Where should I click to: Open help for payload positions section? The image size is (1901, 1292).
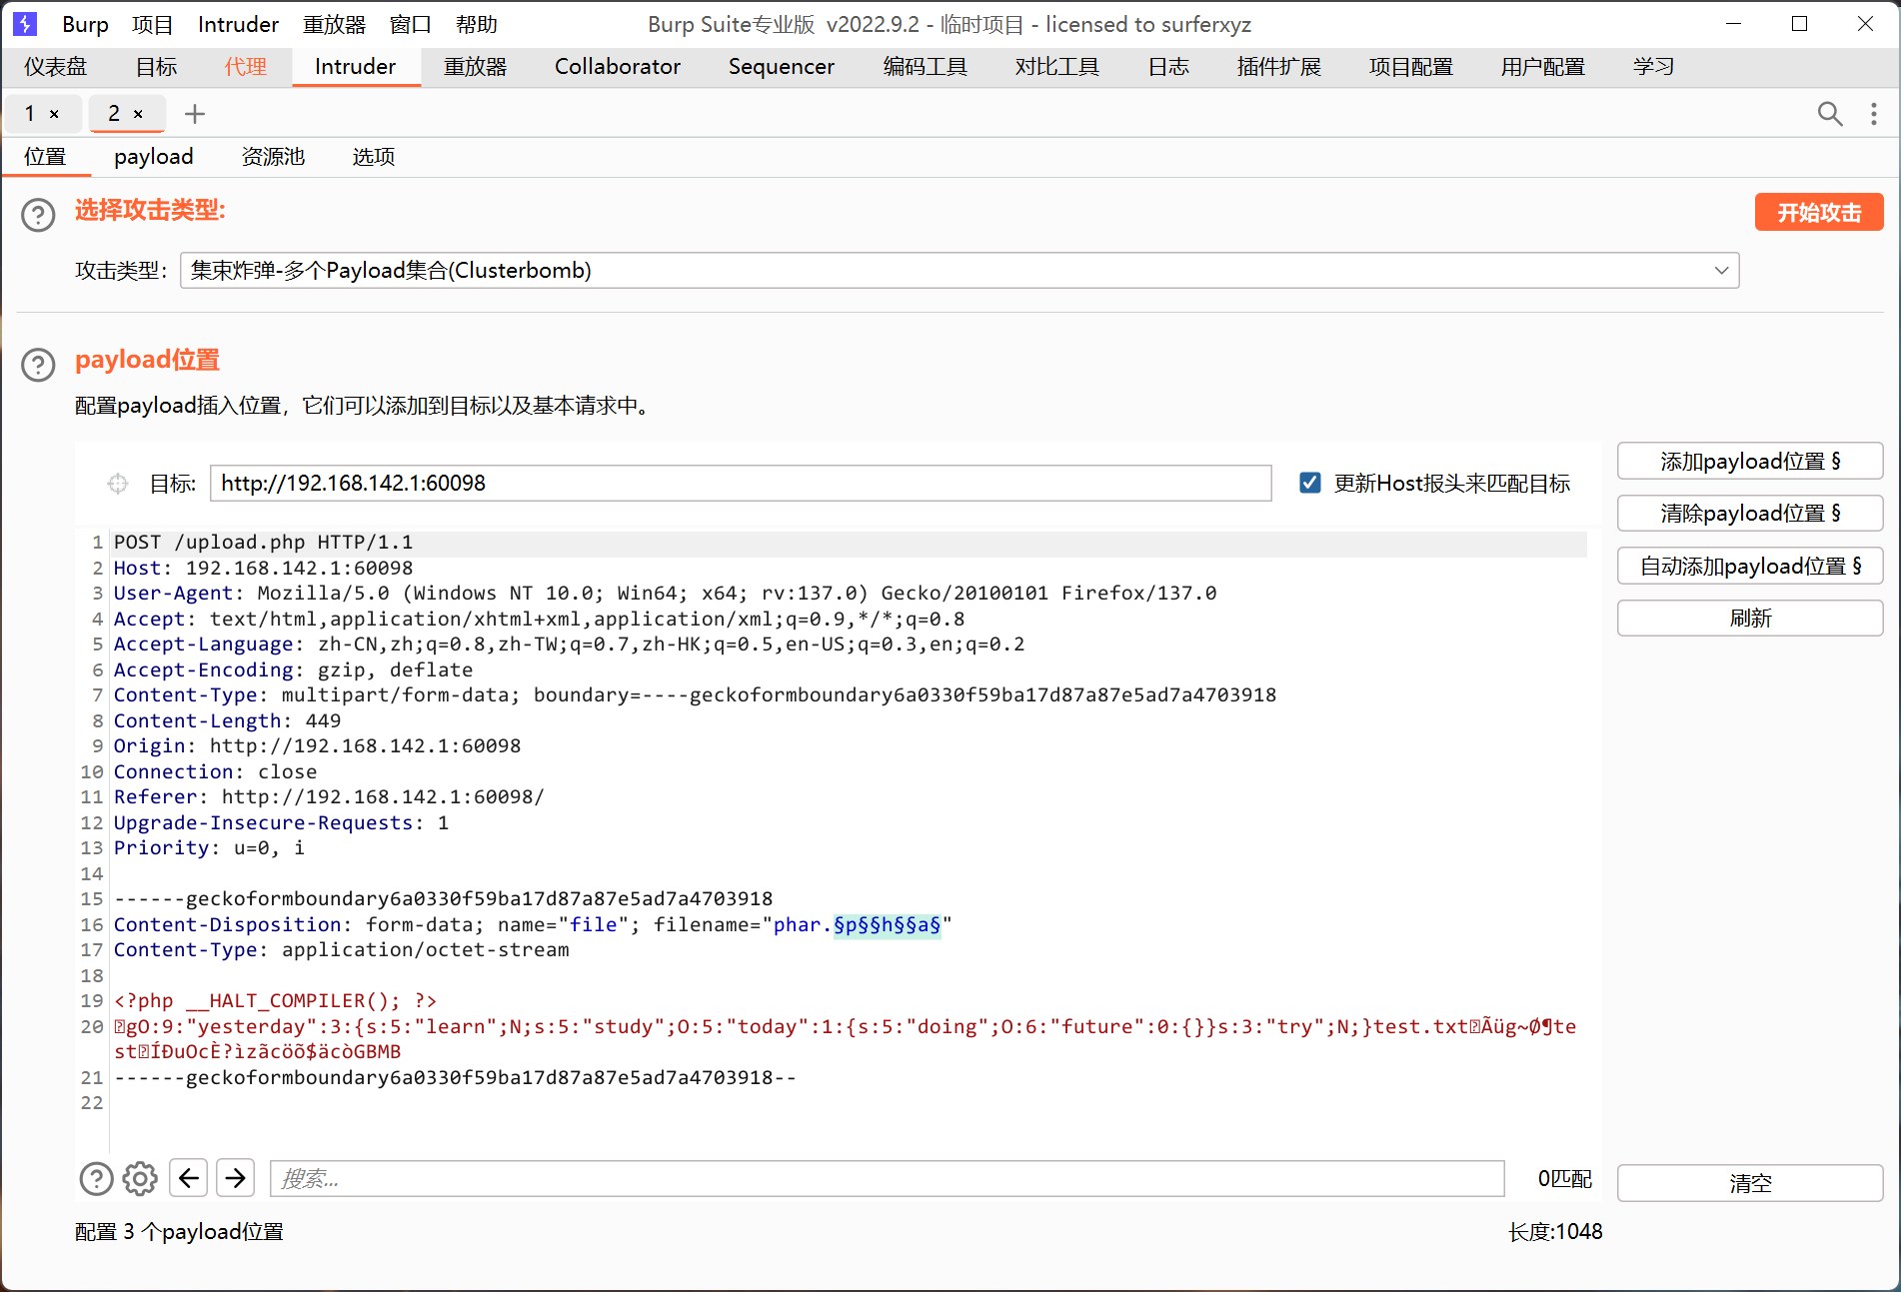pyautogui.click(x=38, y=365)
